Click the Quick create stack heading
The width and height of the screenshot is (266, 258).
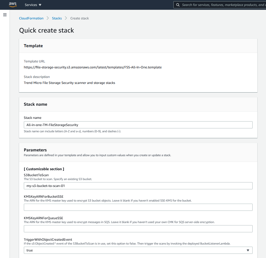(46, 30)
